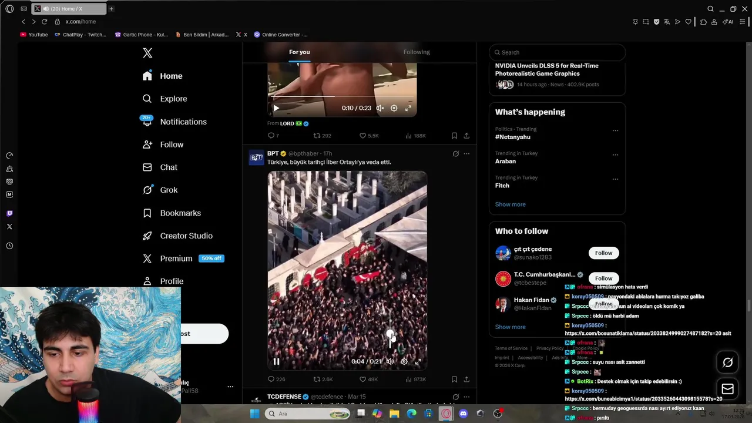Bookmark the BPT post
Image resolution: width=752 pixels, height=423 pixels.
click(454, 380)
